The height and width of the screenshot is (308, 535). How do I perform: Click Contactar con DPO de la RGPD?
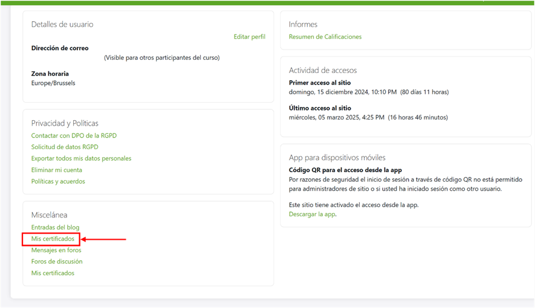pyautogui.click(x=74, y=136)
